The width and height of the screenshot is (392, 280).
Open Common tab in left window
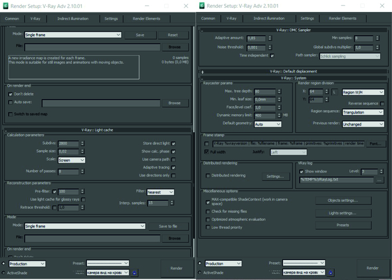pyautogui.click(x=12, y=19)
